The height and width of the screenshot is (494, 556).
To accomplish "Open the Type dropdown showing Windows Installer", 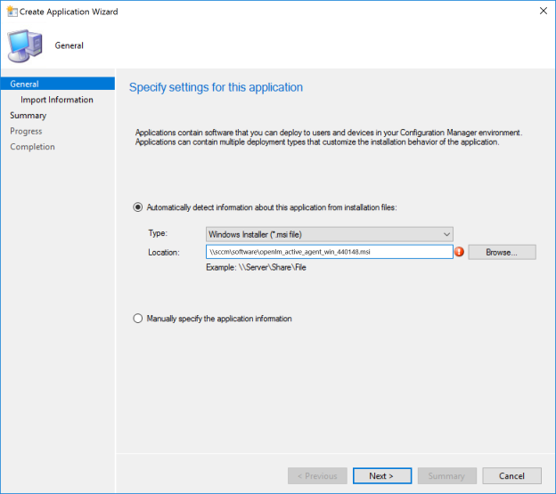I will pos(329,234).
